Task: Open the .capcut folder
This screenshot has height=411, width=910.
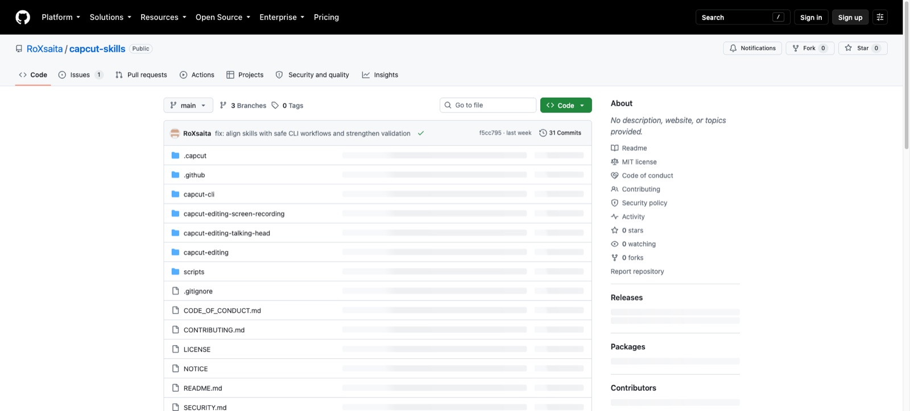Action: 195,156
